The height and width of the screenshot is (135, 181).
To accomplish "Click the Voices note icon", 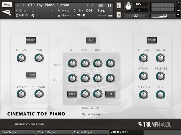I will click(59, 11).
